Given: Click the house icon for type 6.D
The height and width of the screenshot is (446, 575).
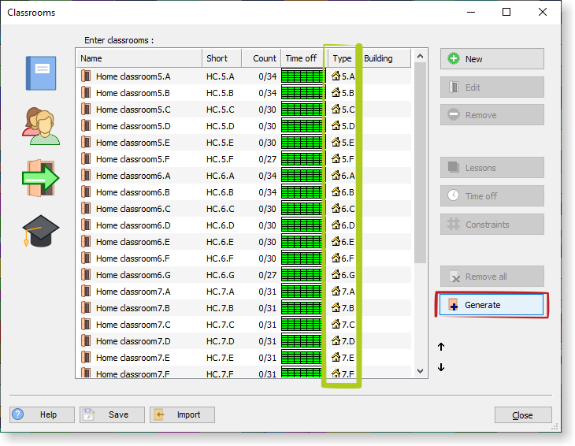Looking at the screenshot, I should click(336, 225).
